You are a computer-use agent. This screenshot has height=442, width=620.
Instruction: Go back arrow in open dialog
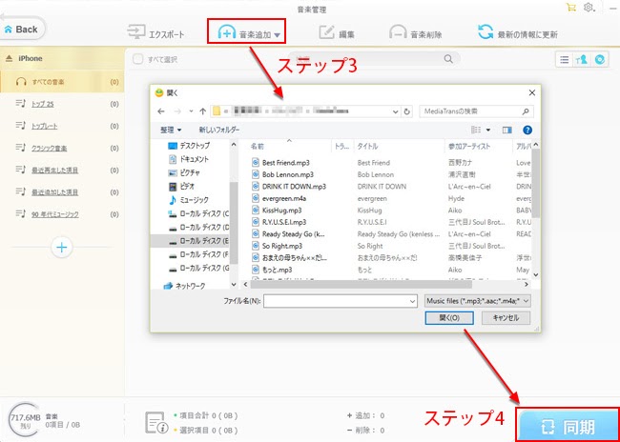tap(161, 111)
